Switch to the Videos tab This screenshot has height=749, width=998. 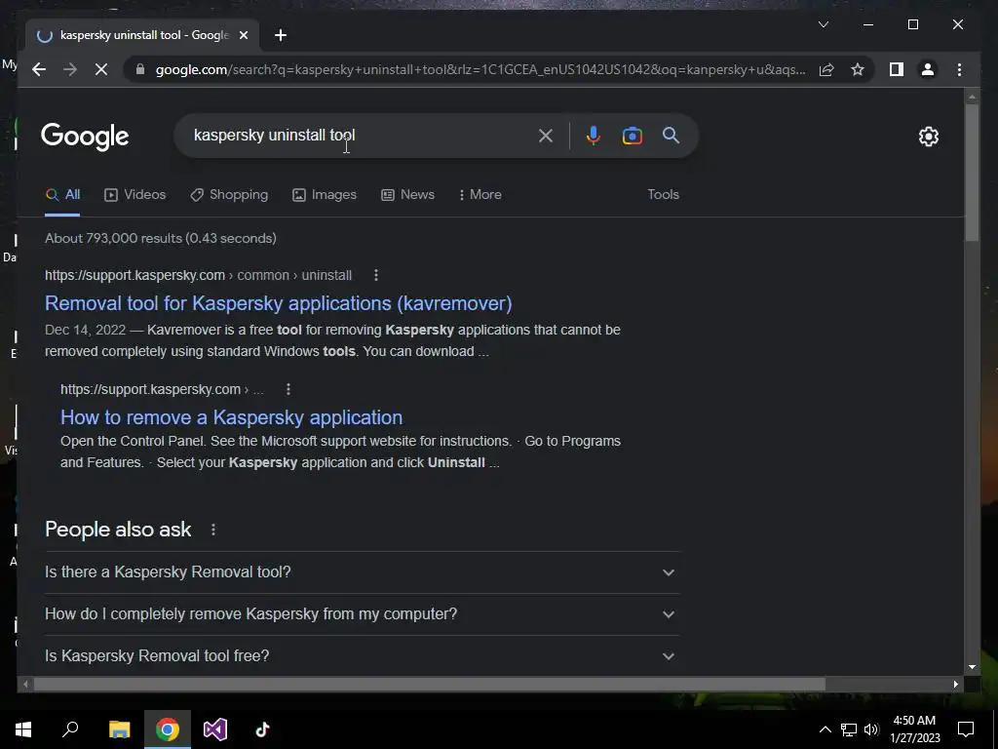134,195
